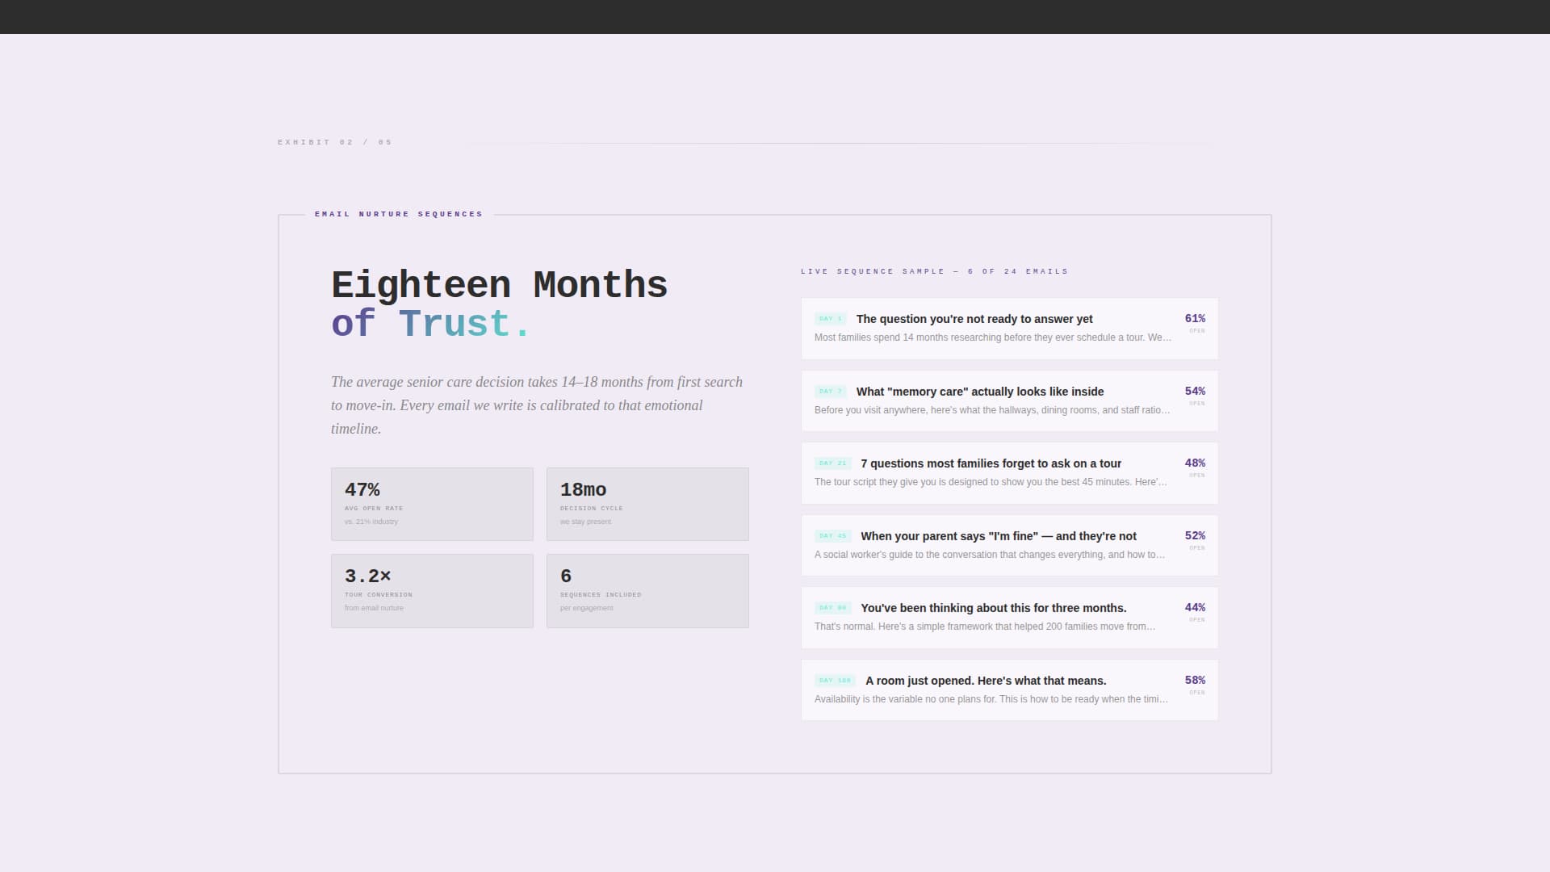Select the "7 questions most families forget" email

coord(991,463)
